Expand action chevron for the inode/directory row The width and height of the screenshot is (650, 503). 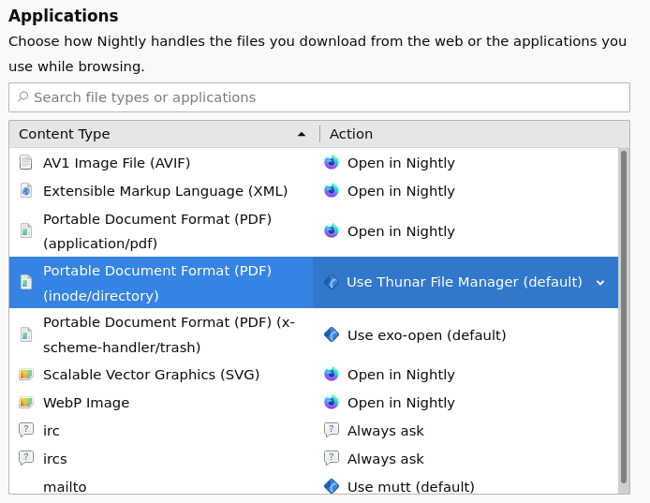click(x=600, y=283)
